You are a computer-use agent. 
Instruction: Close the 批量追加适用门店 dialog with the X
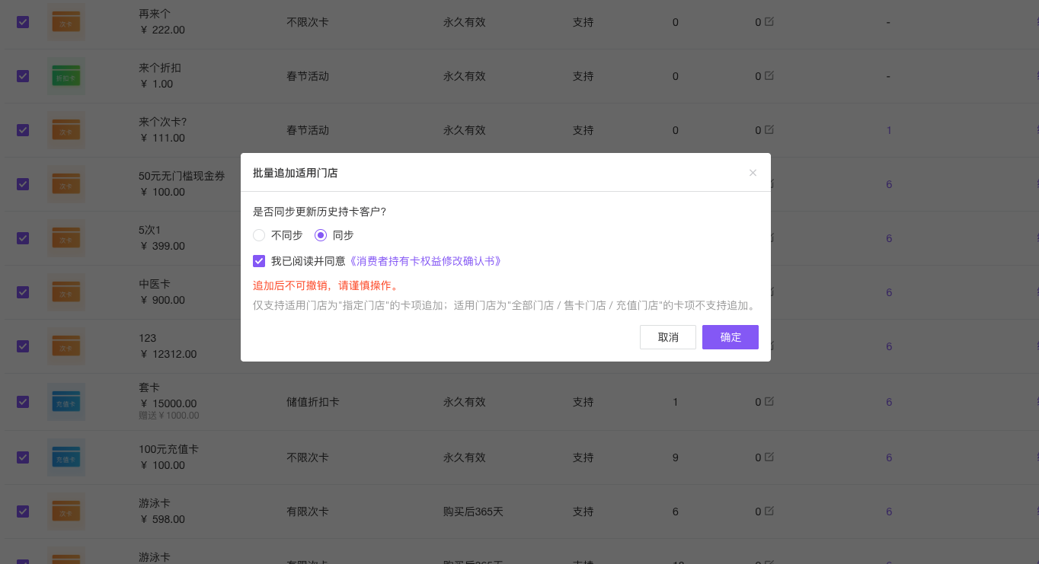[753, 173]
